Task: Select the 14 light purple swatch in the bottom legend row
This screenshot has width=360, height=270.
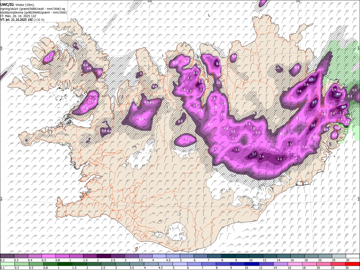Action: coord(280,264)
